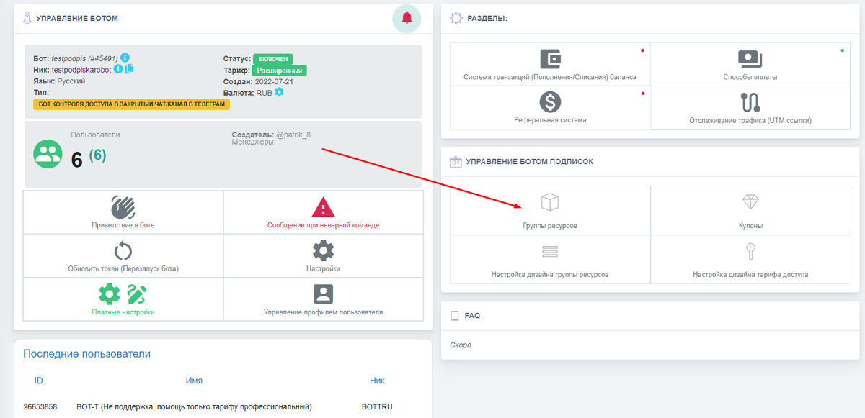Click the resource group design list icon

pos(550,252)
